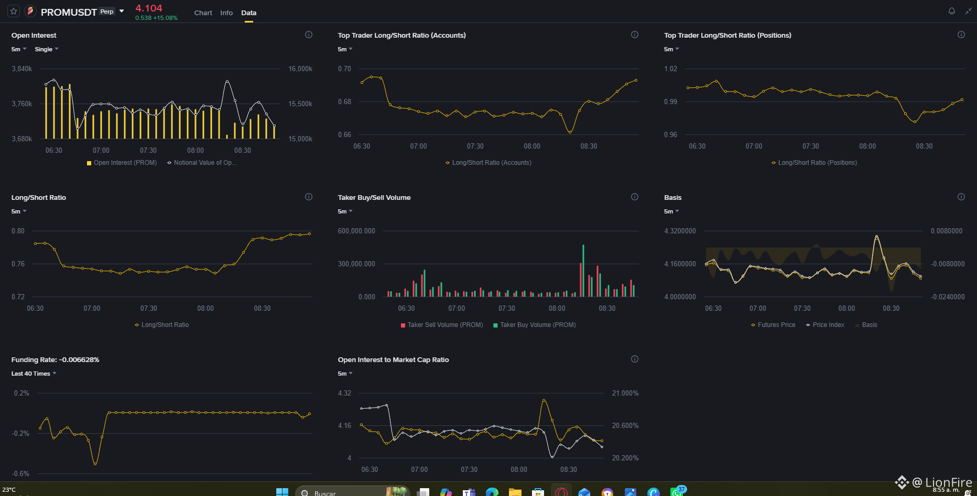Image resolution: width=977 pixels, height=496 pixels.
Task: Add PROMUSDT to favorites with star icon
Action: [14, 11]
